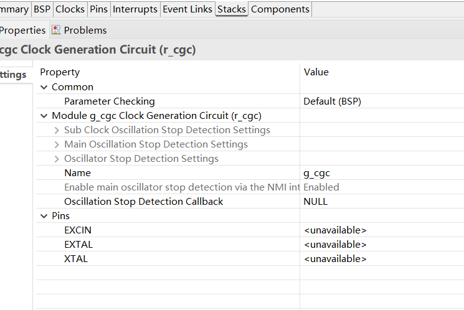Click the XTAL unavailable value

click(334, 259)
